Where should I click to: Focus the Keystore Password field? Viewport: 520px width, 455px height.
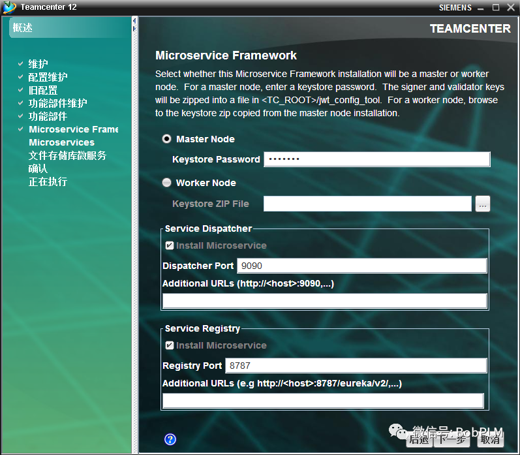pyautogui.click(x=376, y=159)
